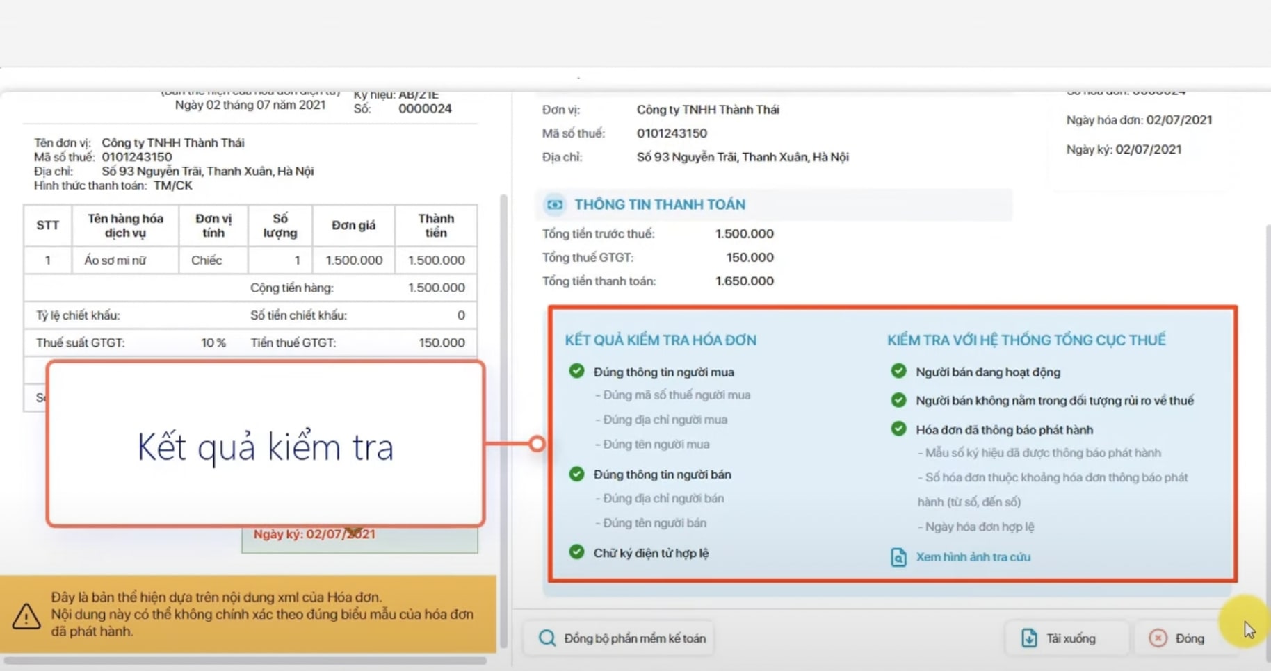
Task: Click the money icon beside "THÔNG TIN THANH TOÁN"
Action: 554,204
